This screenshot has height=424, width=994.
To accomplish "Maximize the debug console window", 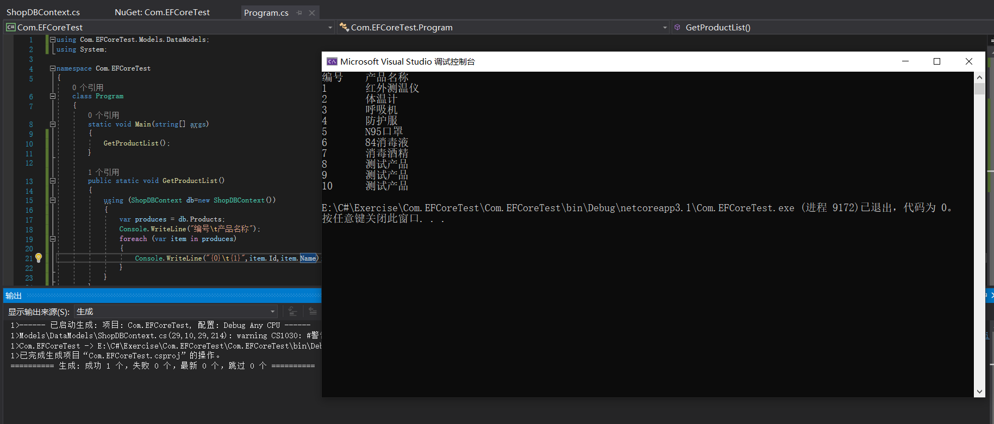I will tap(937, 61).
